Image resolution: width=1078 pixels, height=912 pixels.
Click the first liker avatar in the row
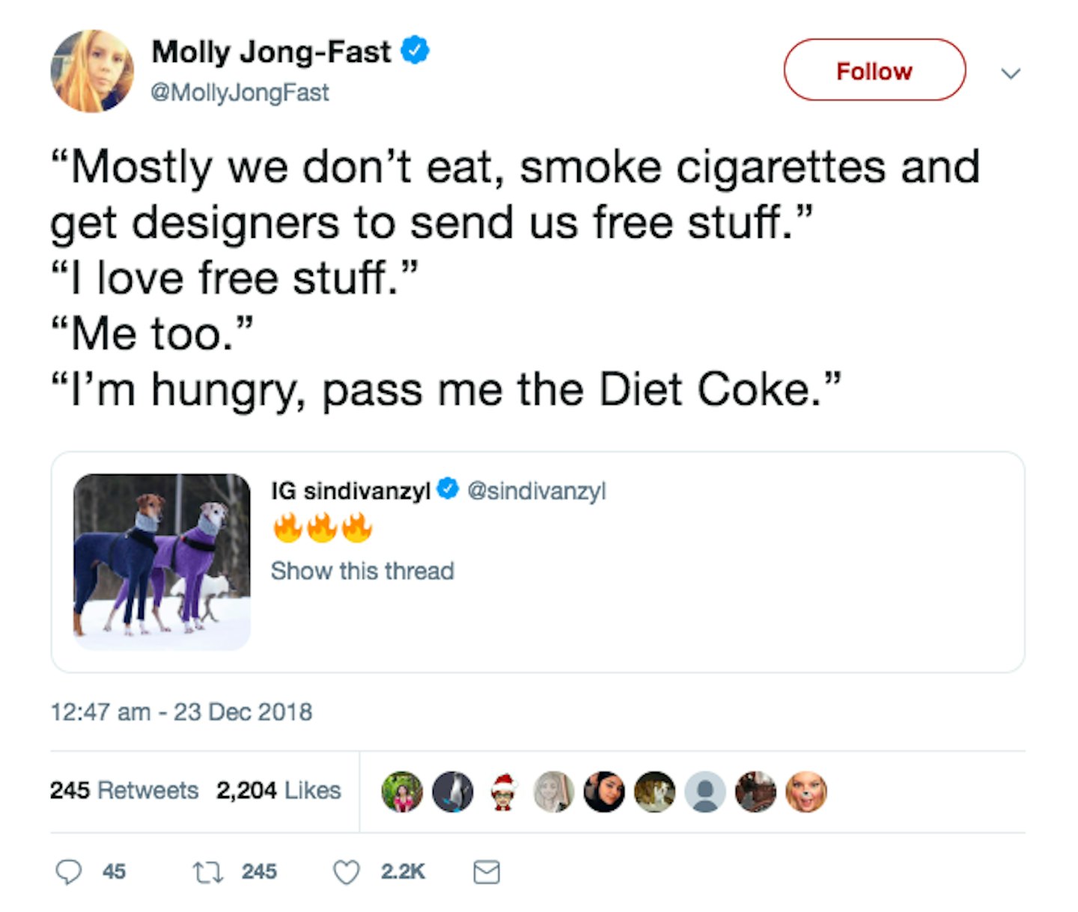[402, 792]
